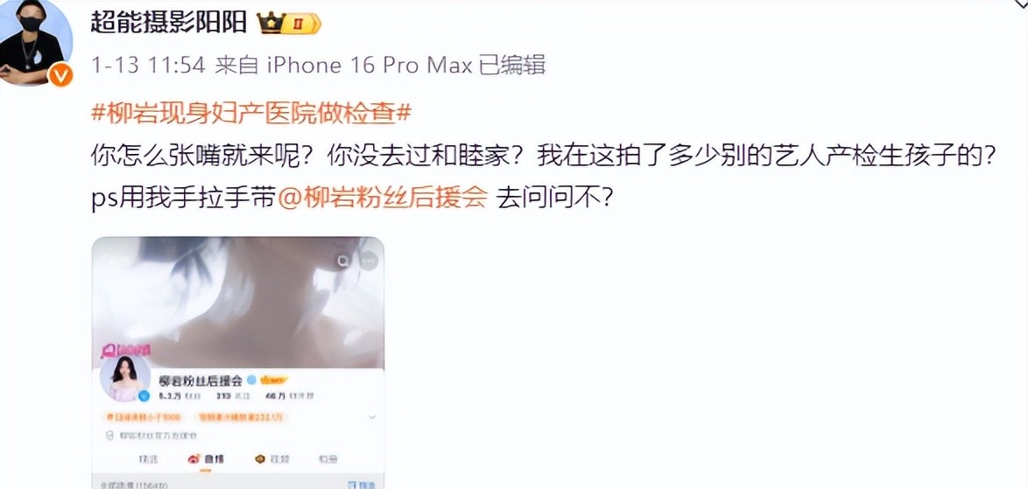
Task: Click blue verified badge beside 柳岩粉丝后援会 name
Action: 251,381
